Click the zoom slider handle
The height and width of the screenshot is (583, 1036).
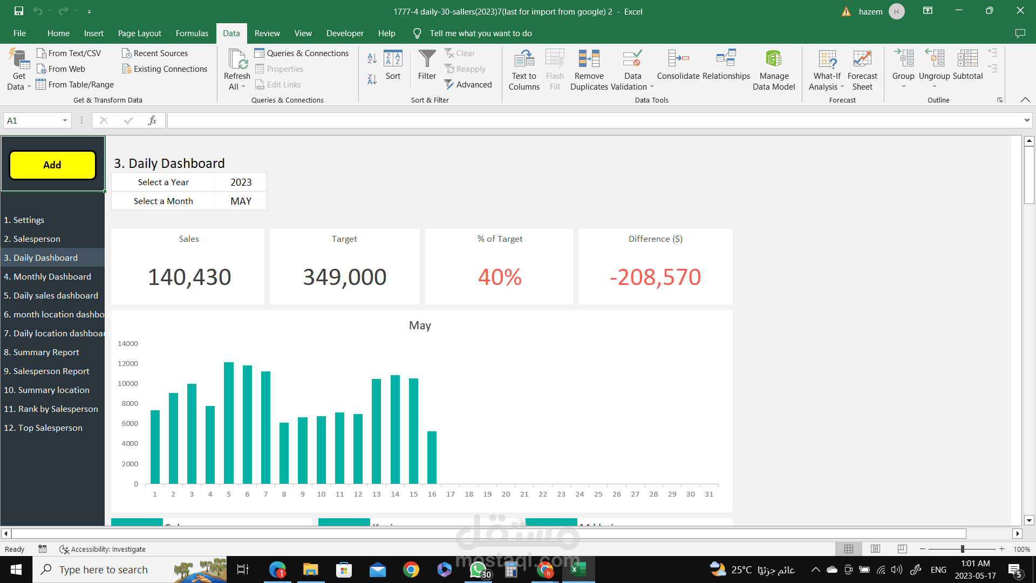(962, 549)
